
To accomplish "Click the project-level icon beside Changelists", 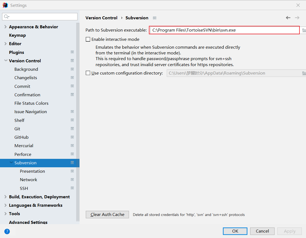I will [72, 78].
